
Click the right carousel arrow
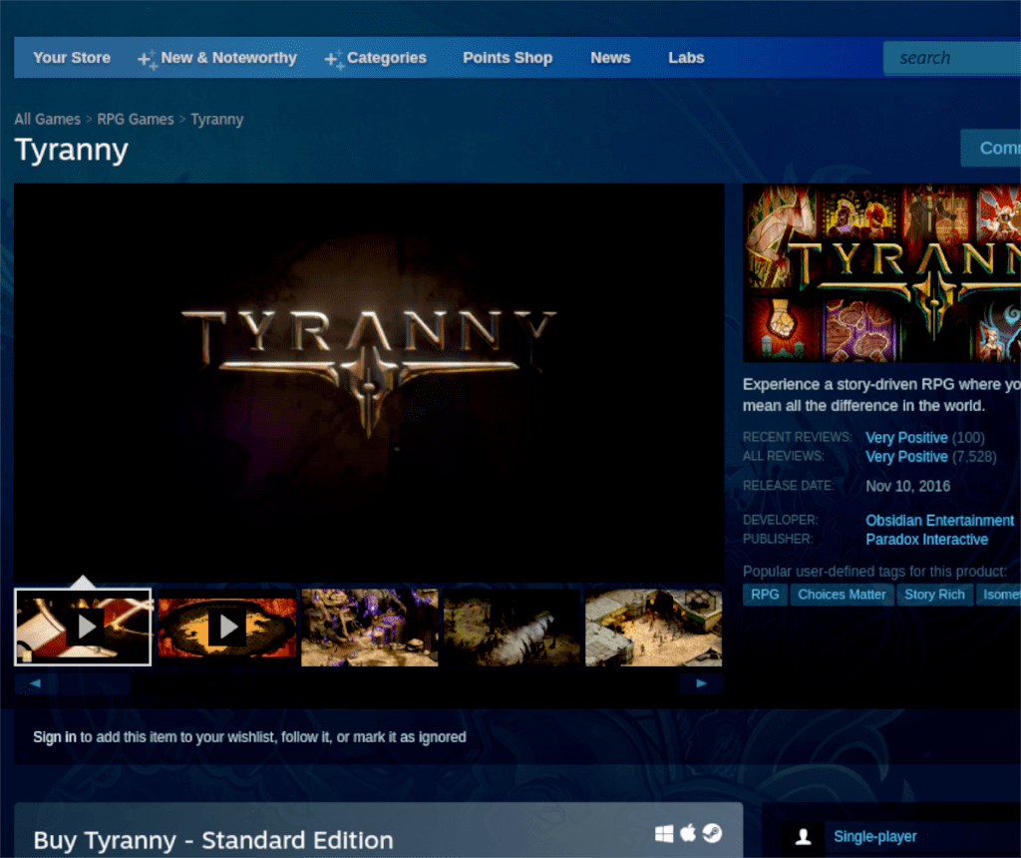701,682
